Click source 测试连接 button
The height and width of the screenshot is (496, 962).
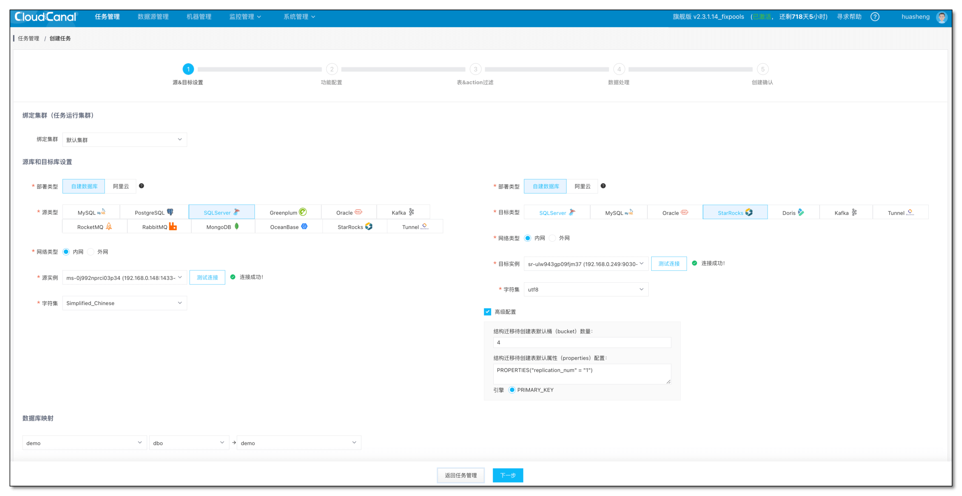207,277
